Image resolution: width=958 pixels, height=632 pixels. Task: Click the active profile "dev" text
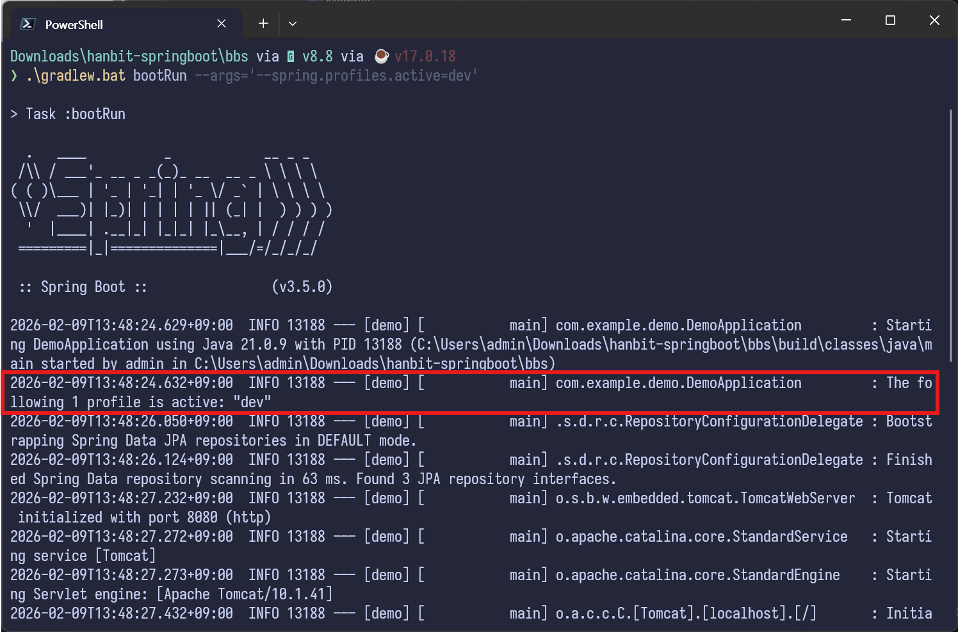tap(252, 402)
